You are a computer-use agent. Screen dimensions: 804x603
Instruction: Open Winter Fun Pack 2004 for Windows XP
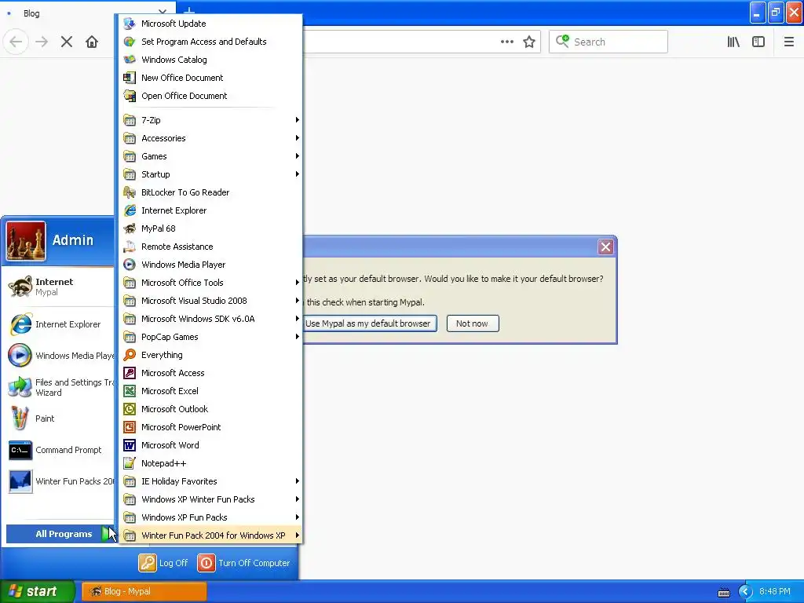pos(210,535)
